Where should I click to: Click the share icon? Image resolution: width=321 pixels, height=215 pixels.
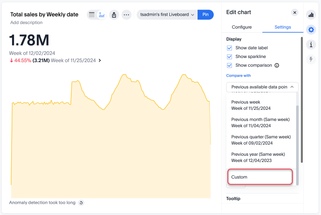point(114,14)
